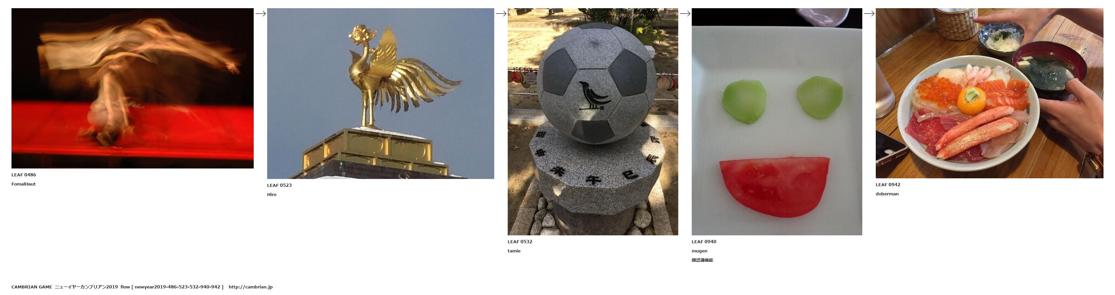The width and height of the screenshot is (1115, 295).
Task: Click the arrow between LEAF 0523 and 0532
Action: (x=501, y=13)
